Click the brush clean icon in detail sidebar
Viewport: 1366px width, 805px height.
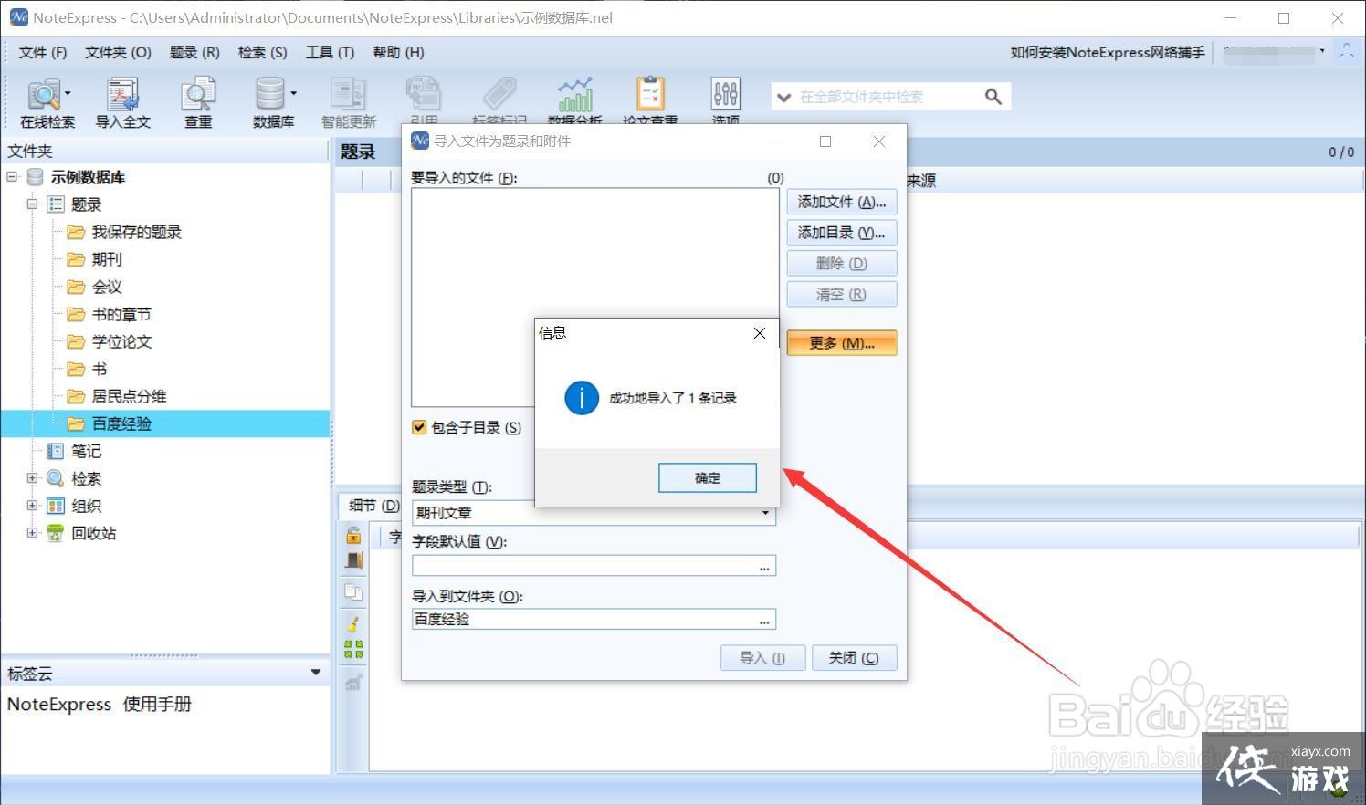coord(353,624)
